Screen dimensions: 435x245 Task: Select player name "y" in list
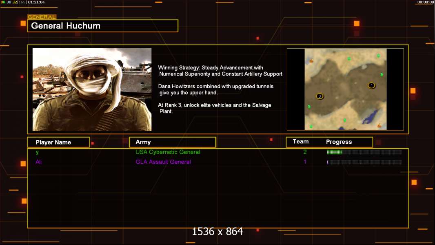pos(37,152)
